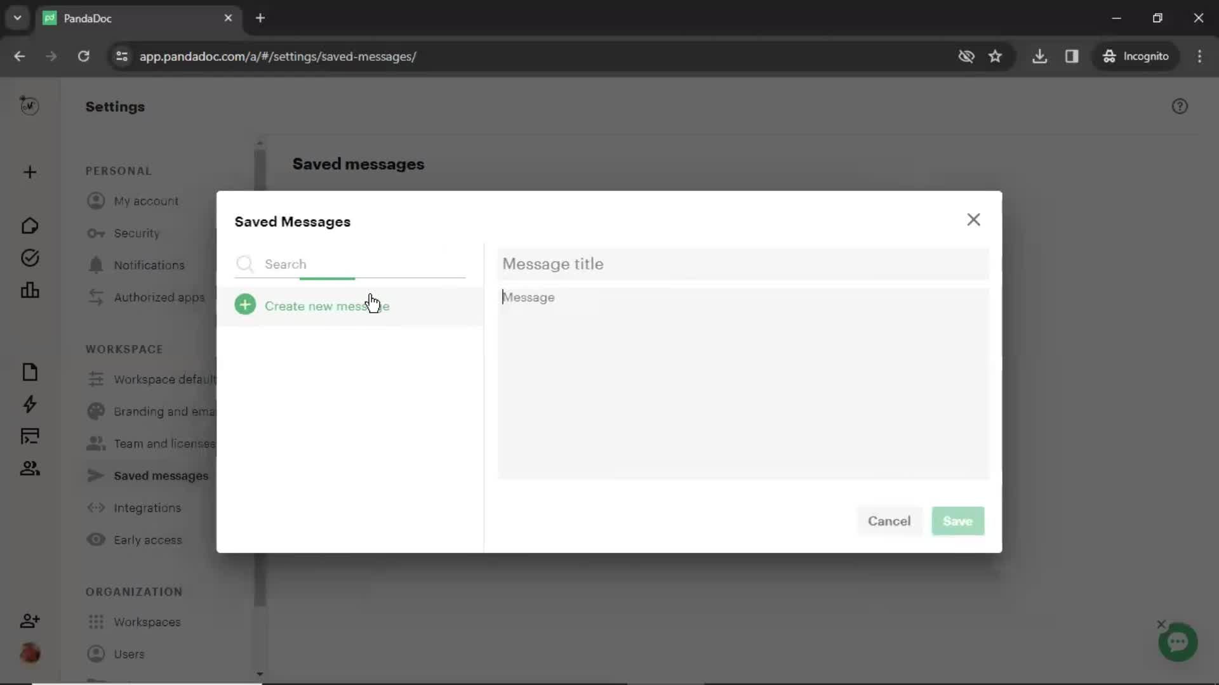Expand the Personal section in sidebar
The height and width of the screenshot is (685, 1219).
(x=118, y=171)
